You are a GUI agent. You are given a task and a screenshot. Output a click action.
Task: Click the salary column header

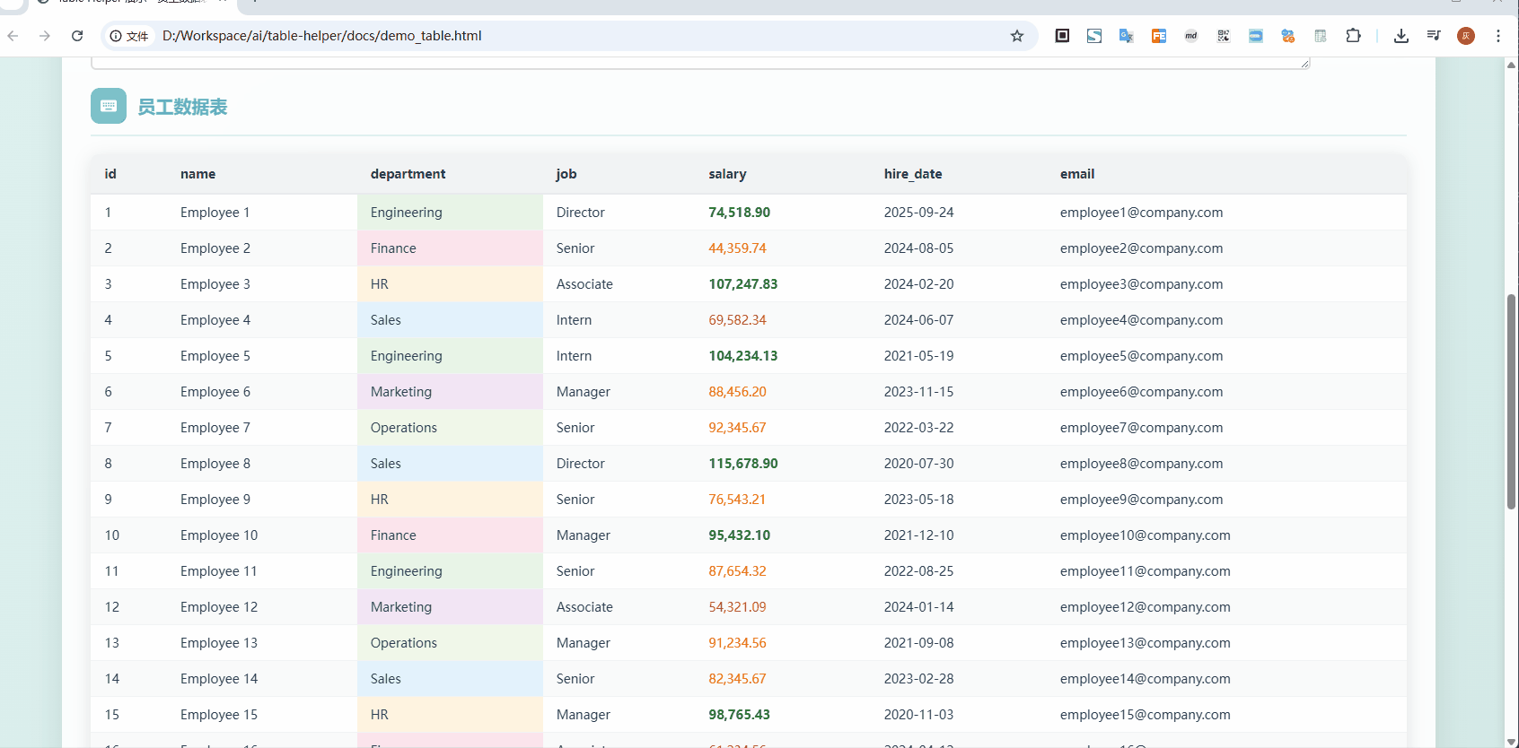pos(727,174)
